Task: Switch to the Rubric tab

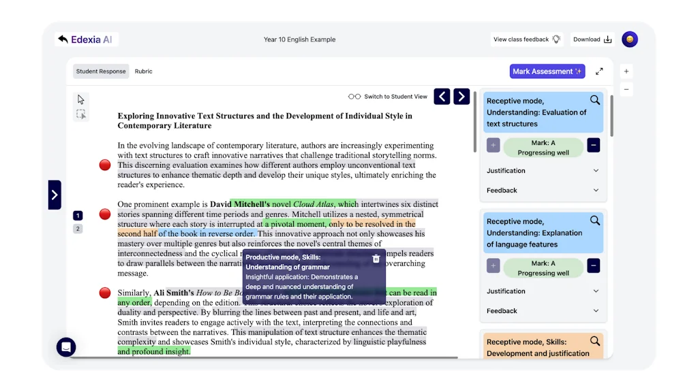Action: click(143, 71)
